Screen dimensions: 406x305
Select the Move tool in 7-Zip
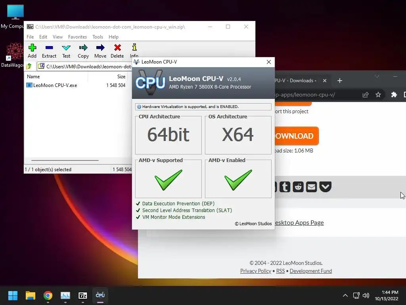(100, 51)
